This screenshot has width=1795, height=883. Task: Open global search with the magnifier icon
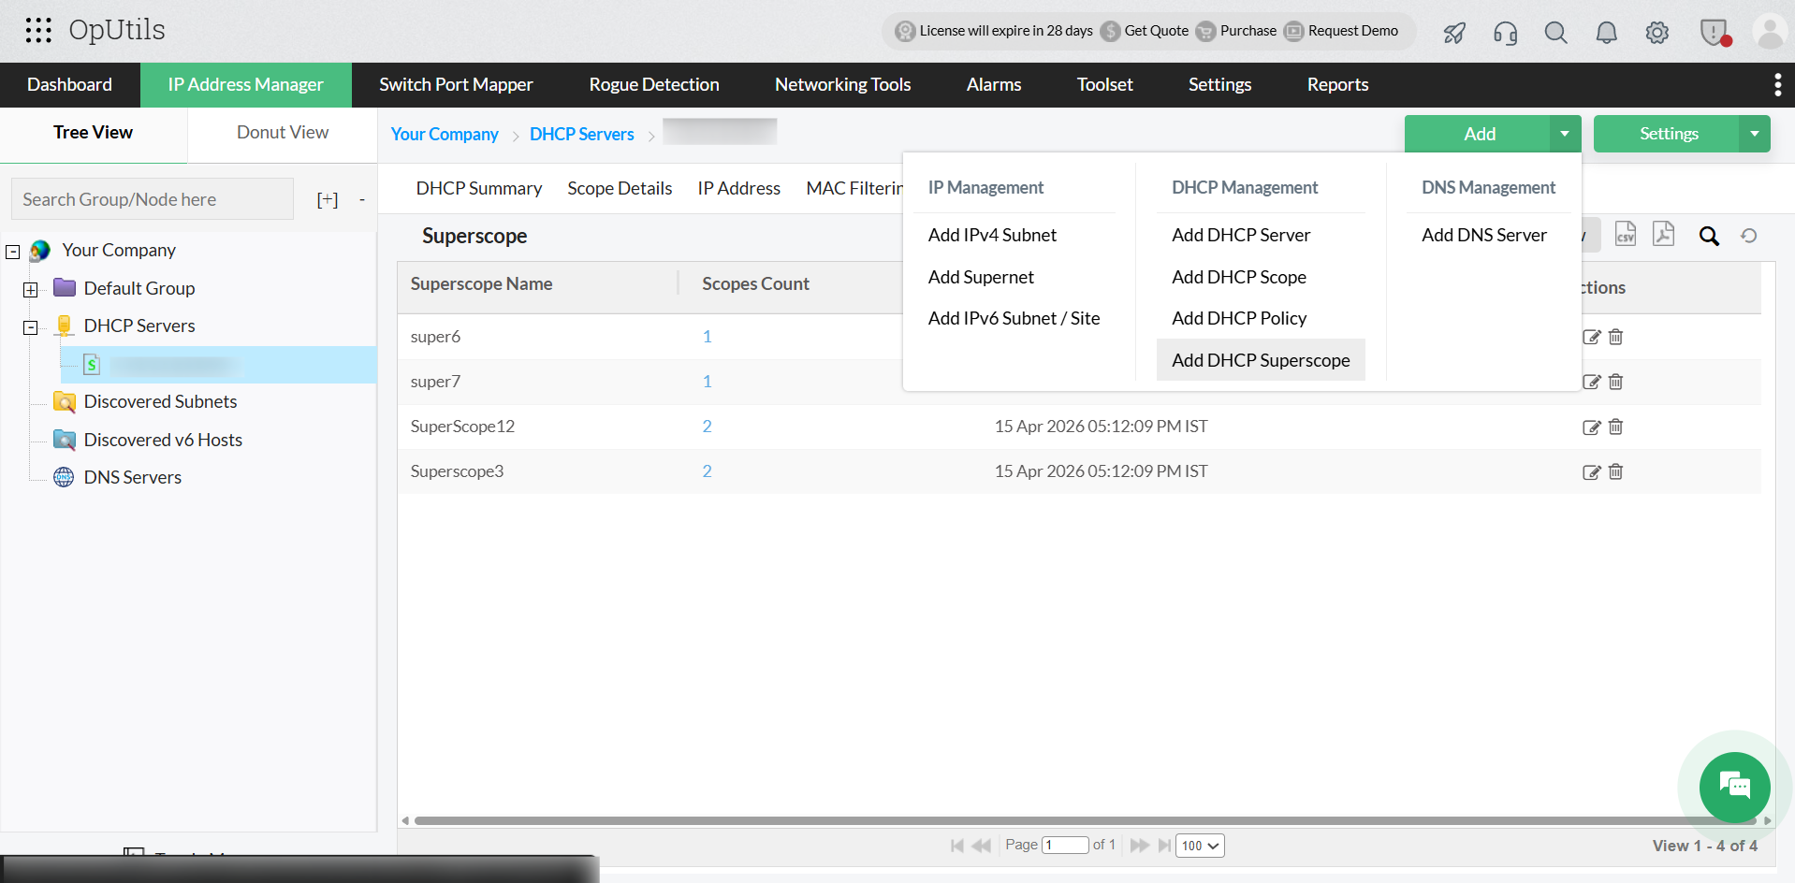(1555, 32)
